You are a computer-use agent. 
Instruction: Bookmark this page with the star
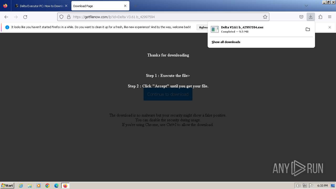coord(265,17)
